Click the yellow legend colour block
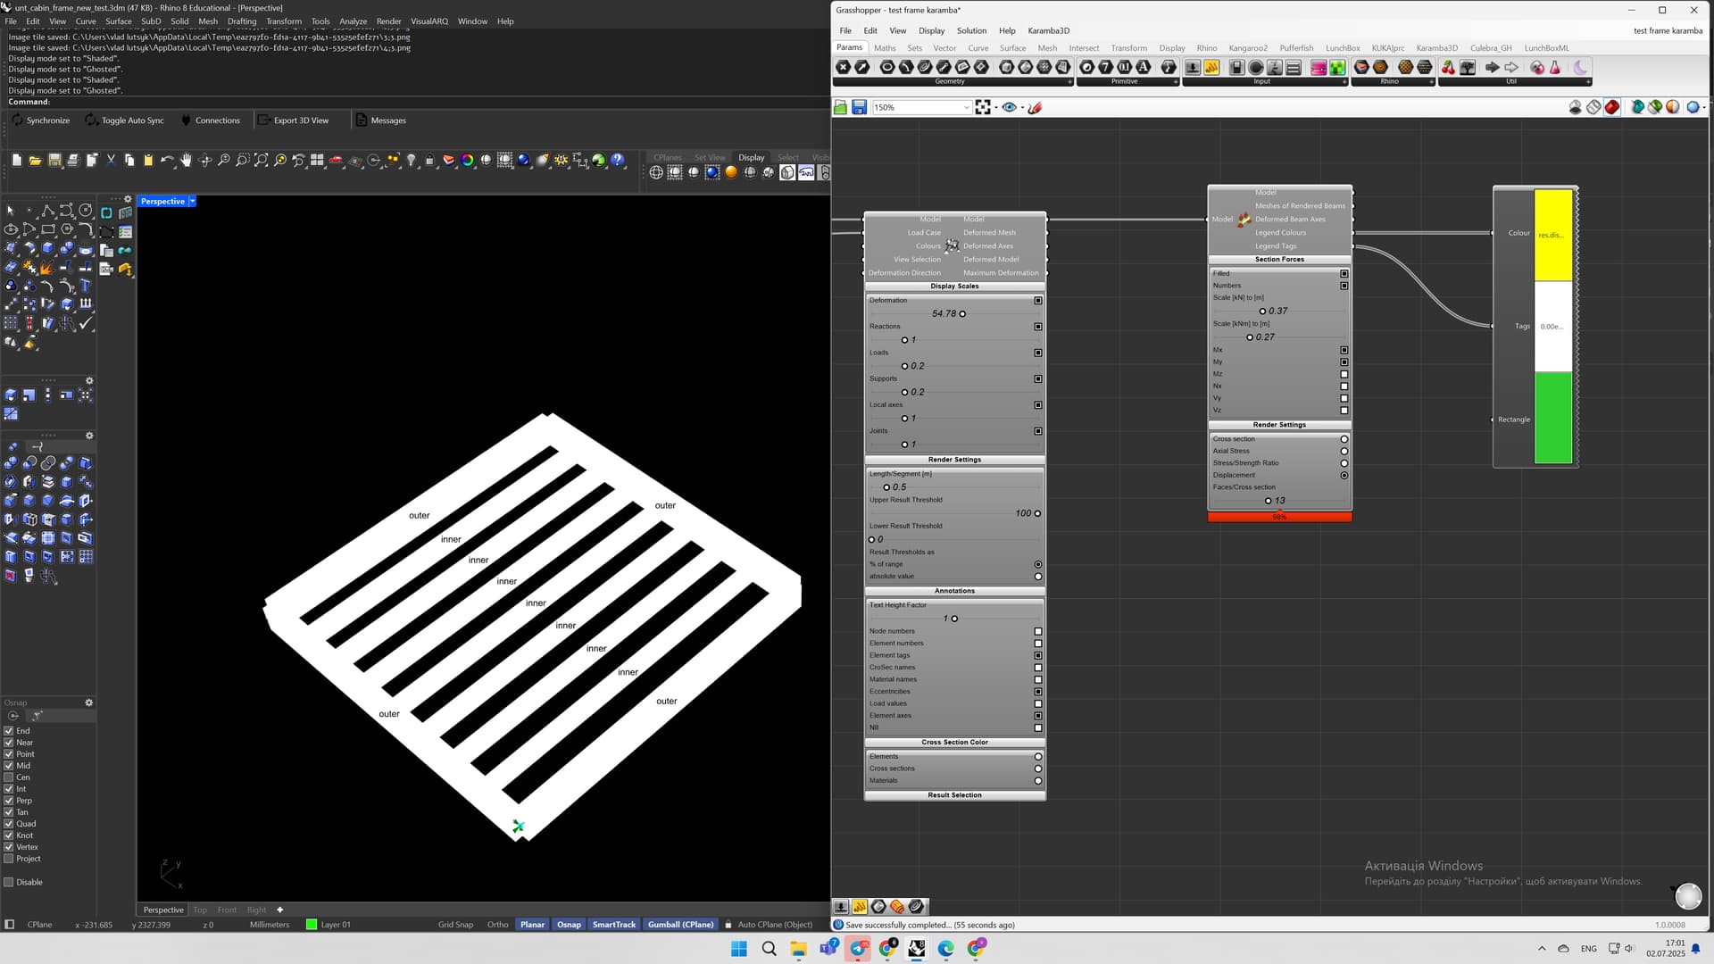The width and height of the screenshot is (1714, 964). point(1552,236)
